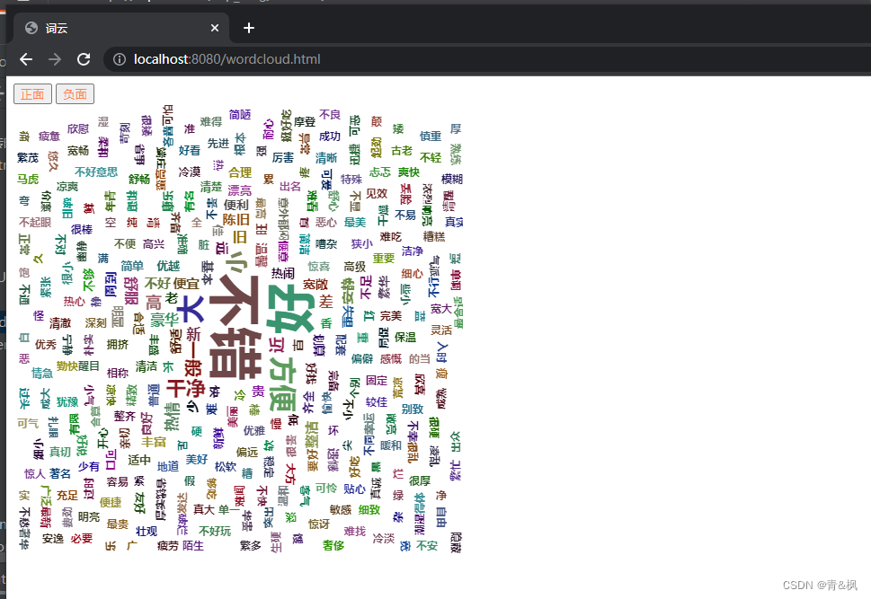Click the word 疲劳
This screenshot has height=599, width=871.
[x=168, y=546]
